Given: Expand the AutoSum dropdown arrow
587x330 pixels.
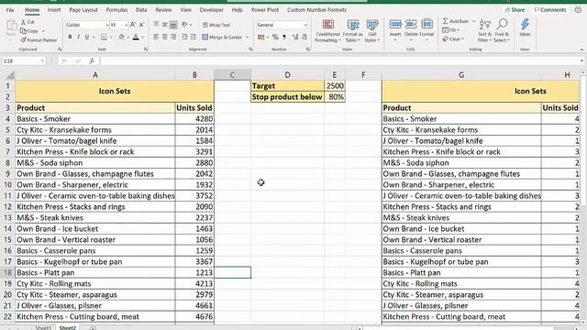Looking at the screenshot, I should pyautogui.click(x=473, y=21).
